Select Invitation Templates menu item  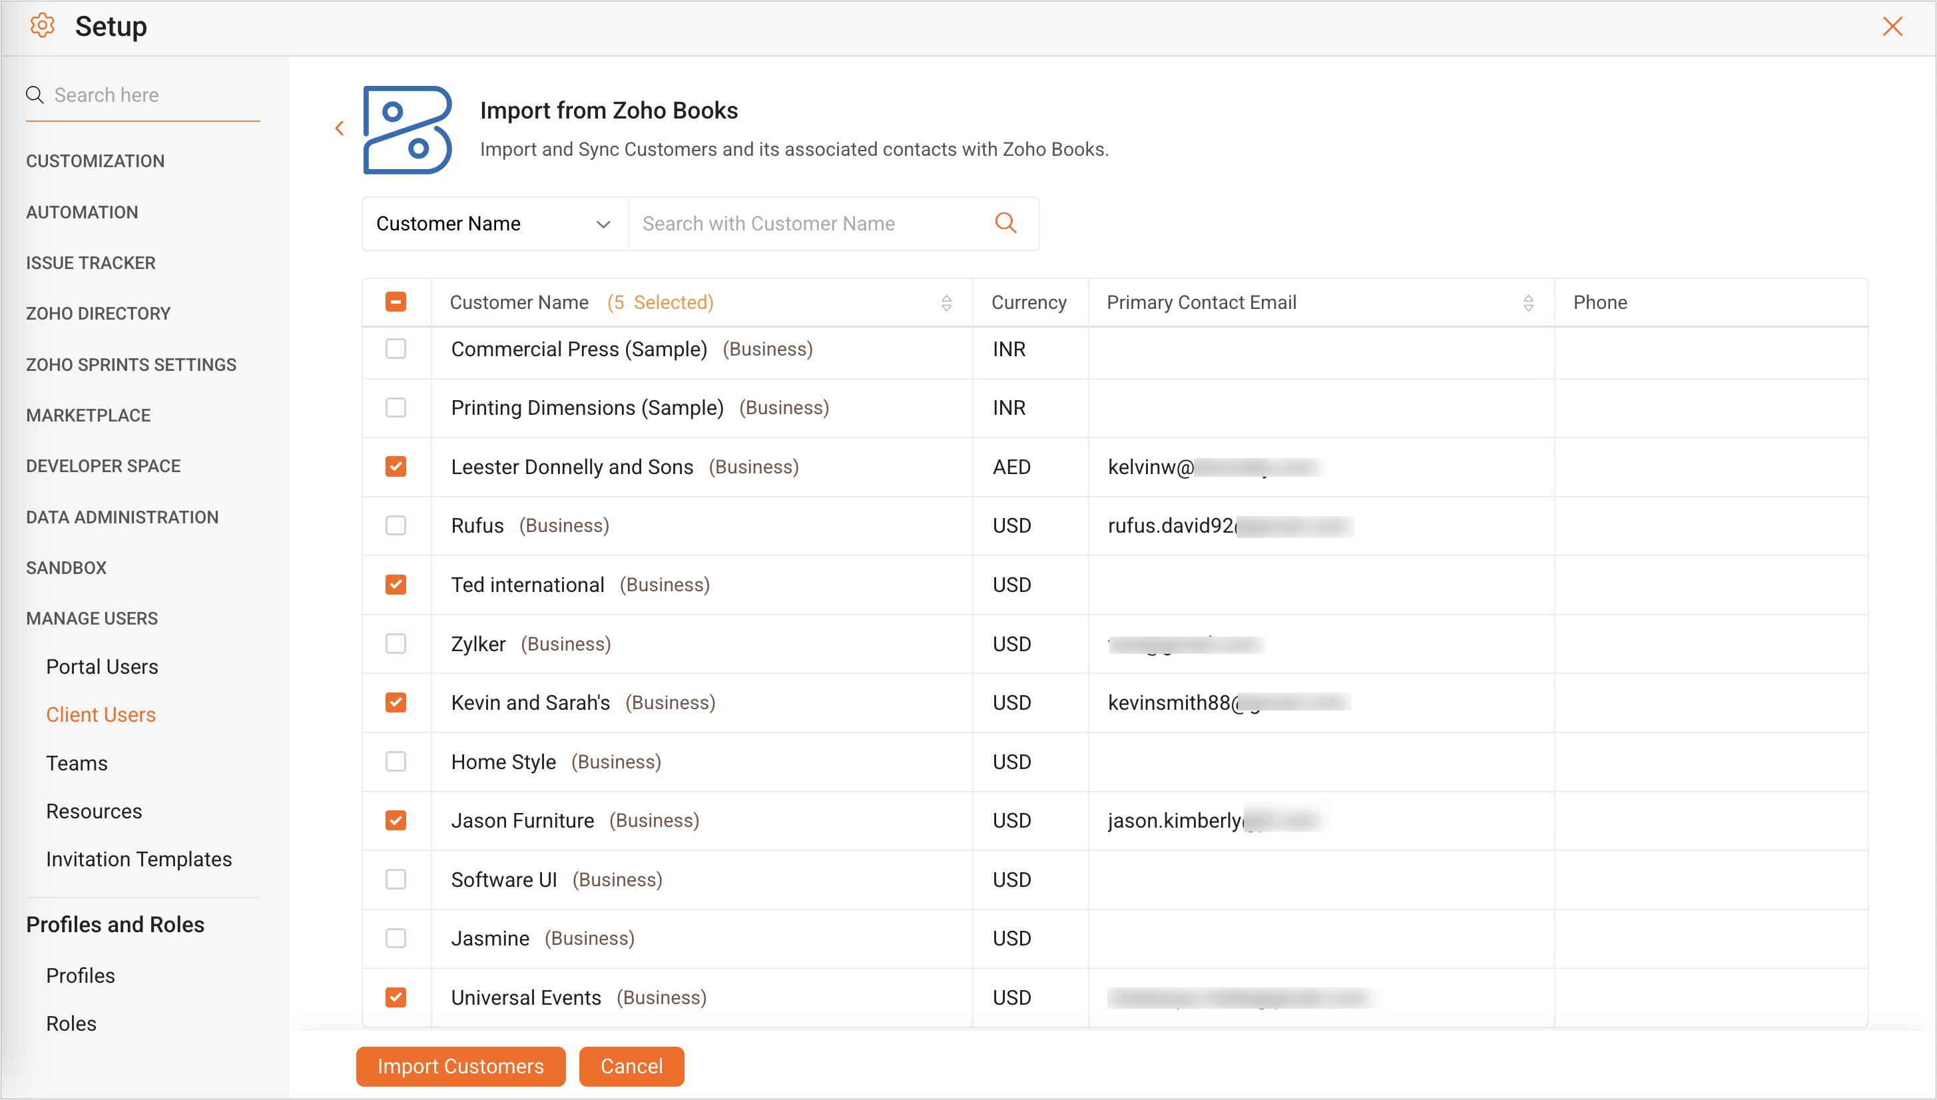click(139, 859)
